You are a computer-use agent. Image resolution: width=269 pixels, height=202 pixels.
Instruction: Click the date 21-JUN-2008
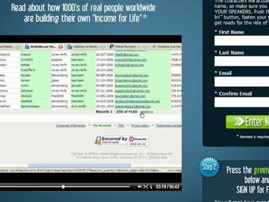point(105,81)
